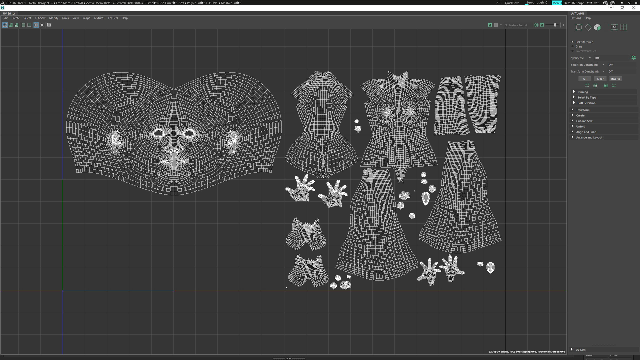The image size is (640, 360).
Task: Click the symmetrize UV icon beside Symmetry
Action: [x=633, y=58]
